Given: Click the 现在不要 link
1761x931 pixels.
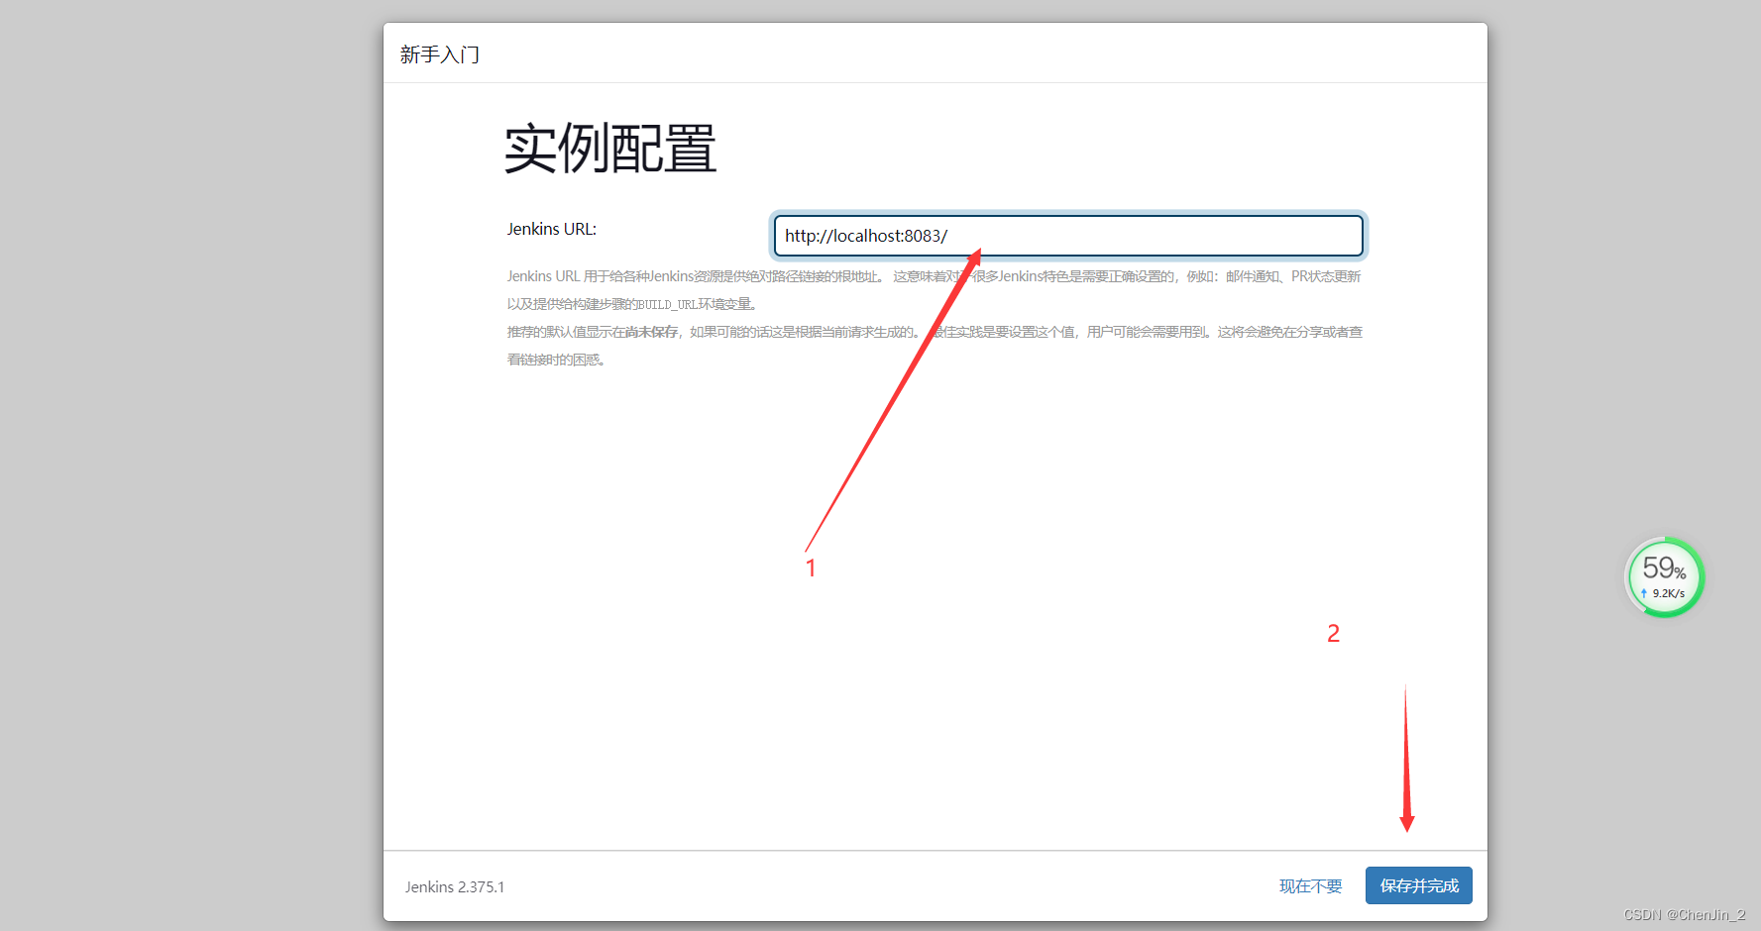Looking at the screenshot, I should click(1310, 886).
